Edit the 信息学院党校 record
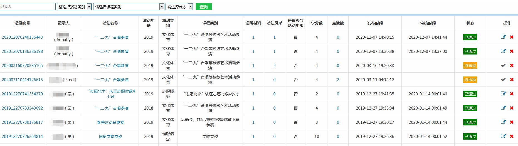Image resolution: width=518 pixels, height=146 pixels. (503, 136)
